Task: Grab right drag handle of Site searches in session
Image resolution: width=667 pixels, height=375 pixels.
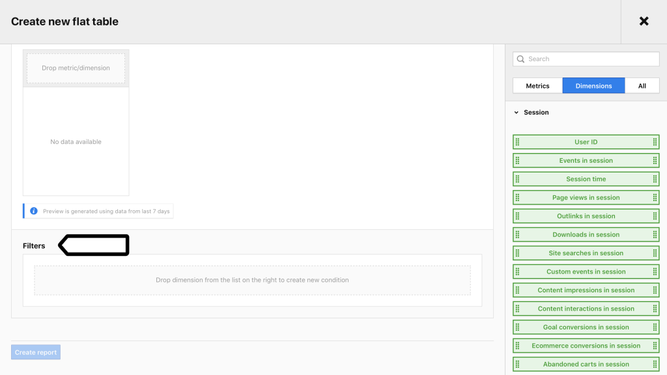Action: click(655, 253)
